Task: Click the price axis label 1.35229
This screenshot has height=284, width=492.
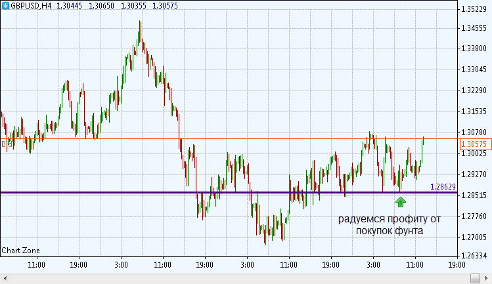Action: 474,9
